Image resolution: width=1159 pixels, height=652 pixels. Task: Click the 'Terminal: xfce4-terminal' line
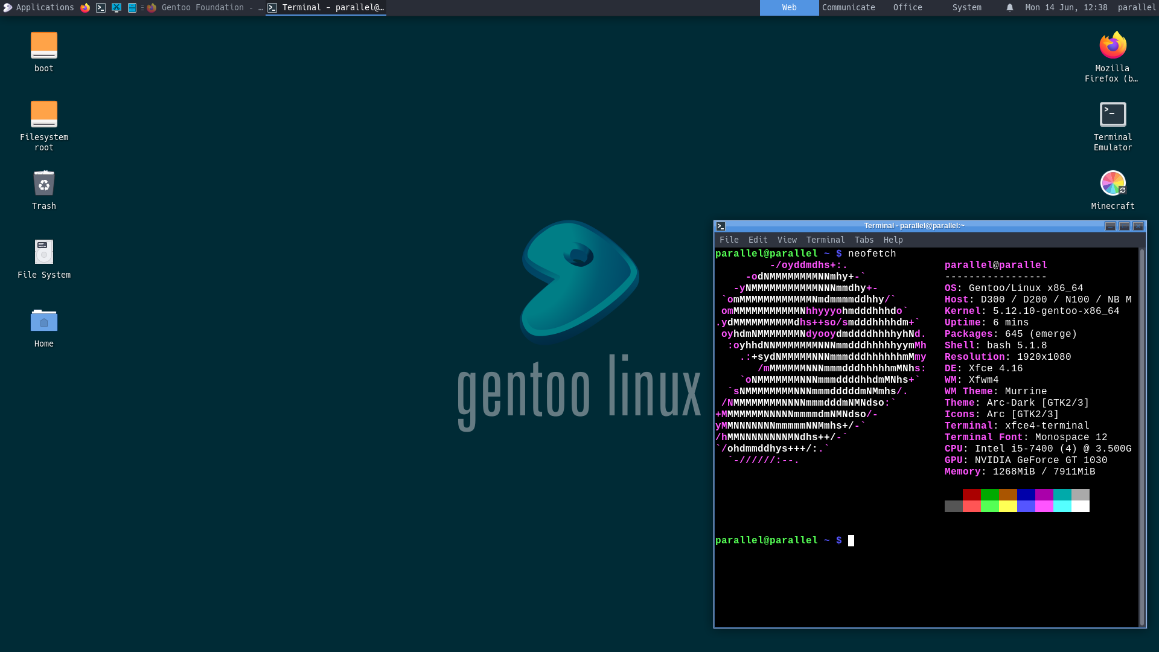[1017, 426]
